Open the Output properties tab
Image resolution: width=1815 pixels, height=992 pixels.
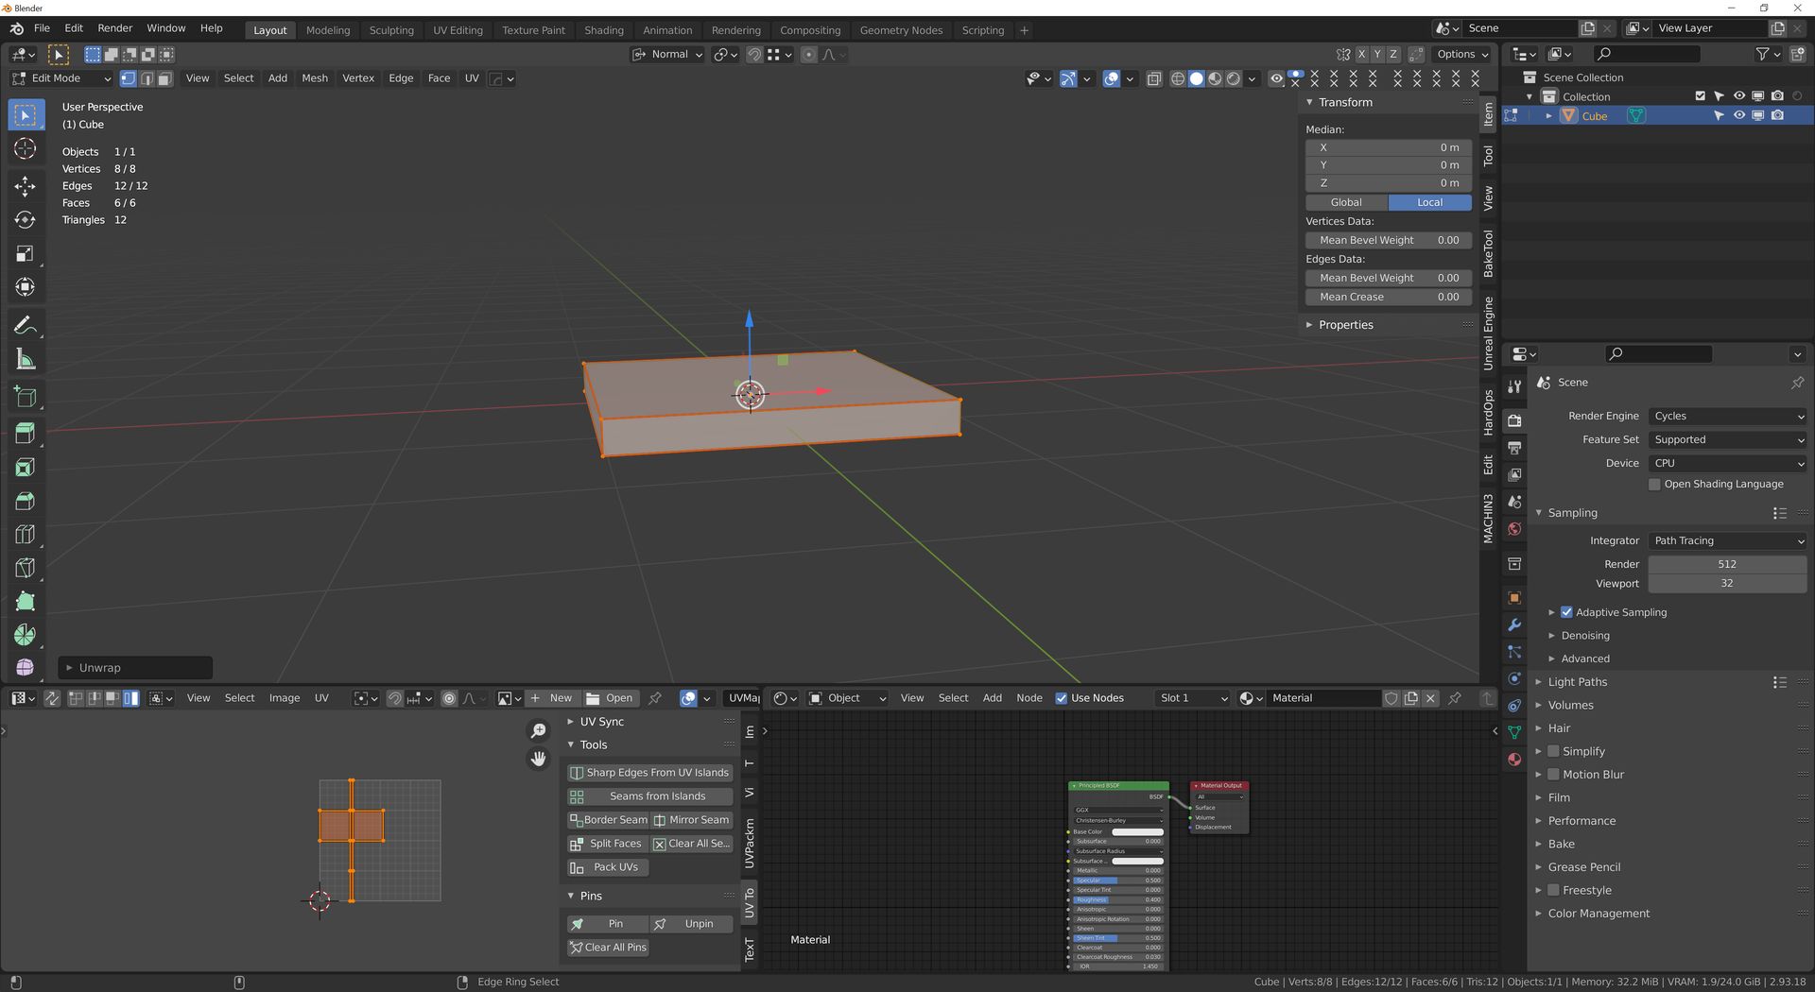(1514, 448)
